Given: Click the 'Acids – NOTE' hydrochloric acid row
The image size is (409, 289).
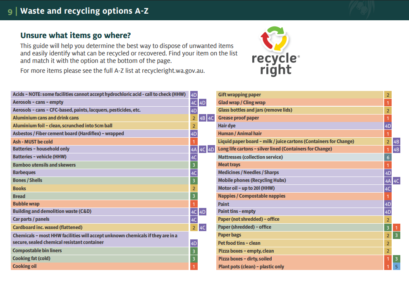Looking at the screenshot, I should click(x=100, y=94).
